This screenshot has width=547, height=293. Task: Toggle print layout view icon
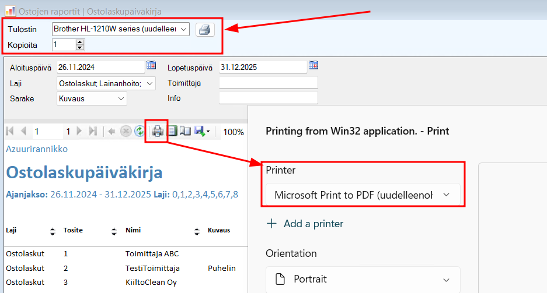(173, 132)
